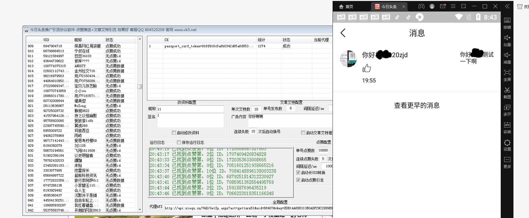Click the 广告内容 text area

click(x=290, y=120)
